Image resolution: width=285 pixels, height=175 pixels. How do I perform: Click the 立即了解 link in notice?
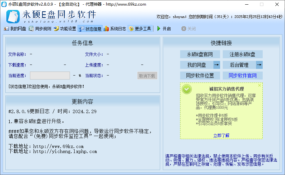tap(221, 135)
